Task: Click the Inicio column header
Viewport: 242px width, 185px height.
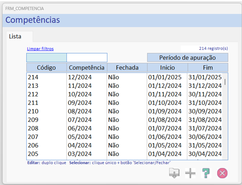Action: (x=168, y=67)
